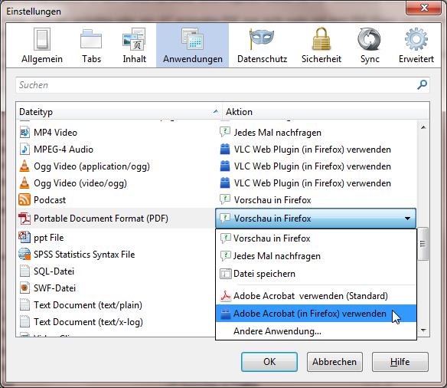Screen dimensions: 447x388
Task: Switch to the Tabs settings tab
Action: tap(91, 45)
